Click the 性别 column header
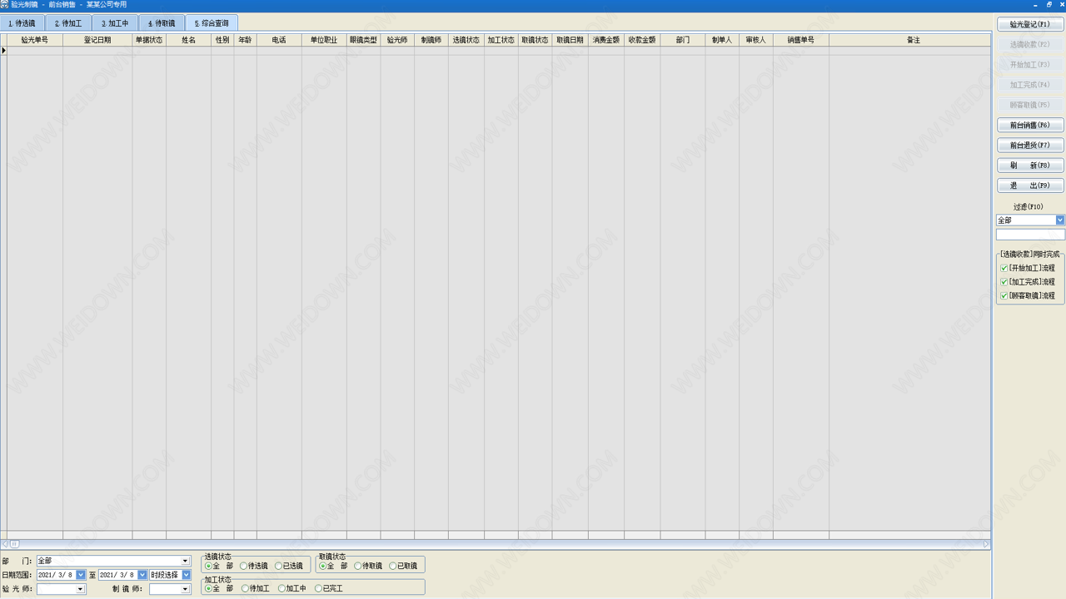Viewport: 1066px width, 599px height. pyautogui.click(x=222, y=40)
